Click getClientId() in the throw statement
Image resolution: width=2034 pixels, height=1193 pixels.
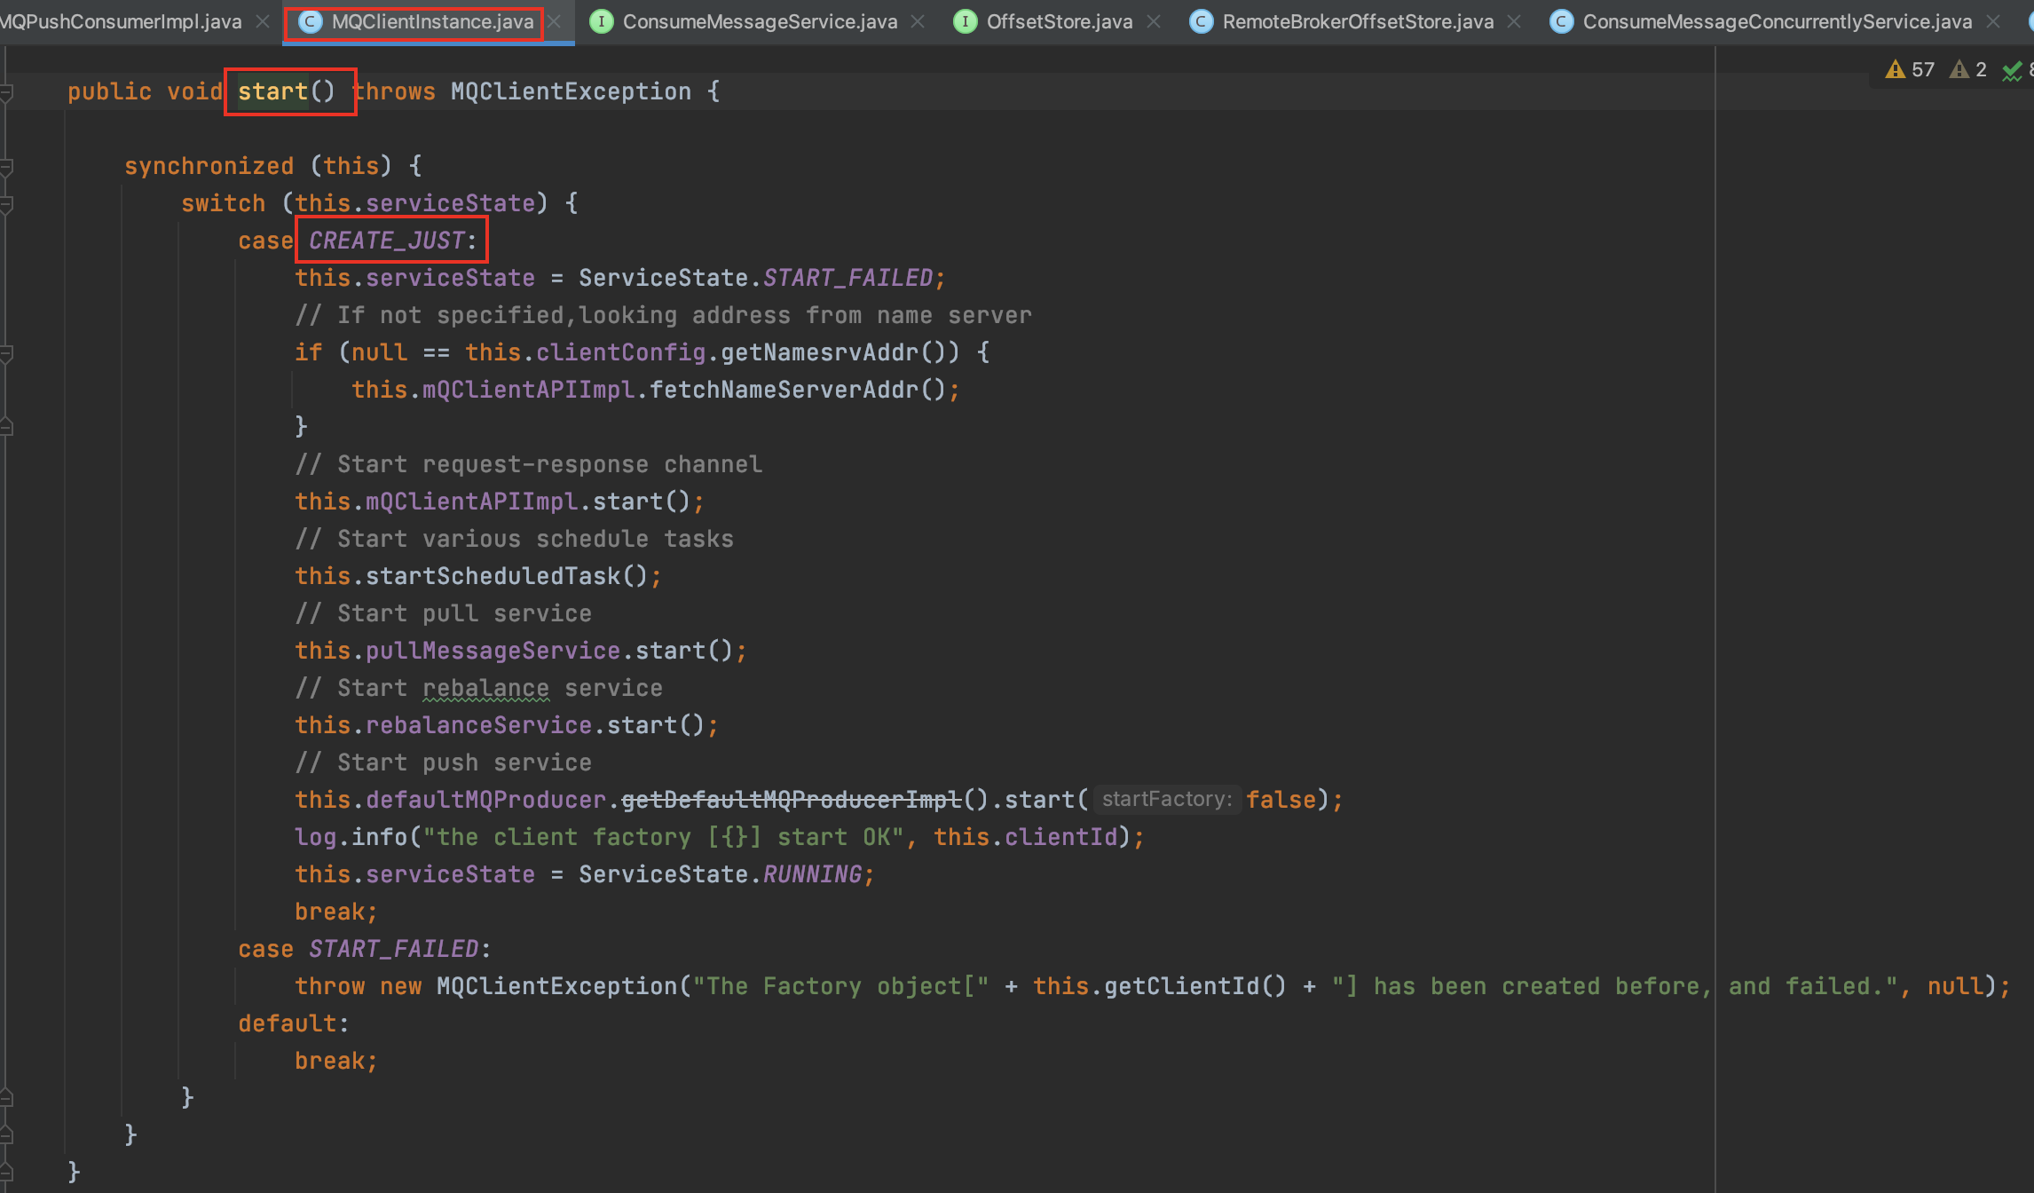1195,986
